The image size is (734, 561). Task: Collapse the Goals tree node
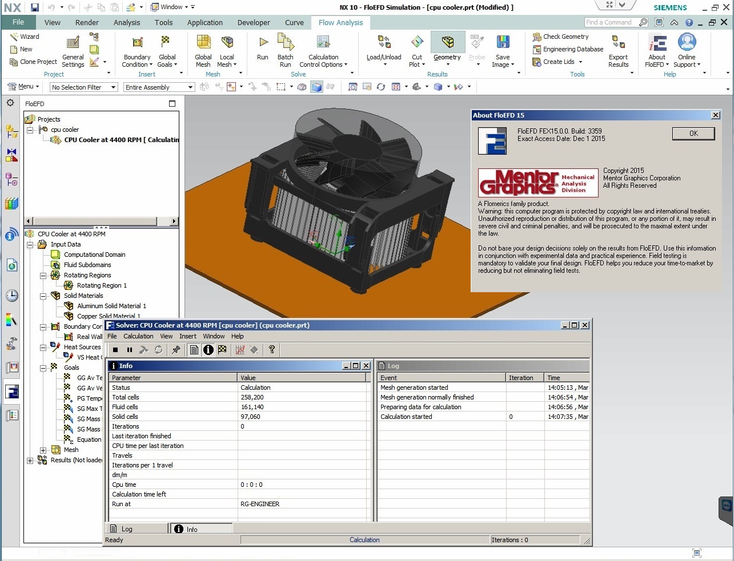point(43,368)
